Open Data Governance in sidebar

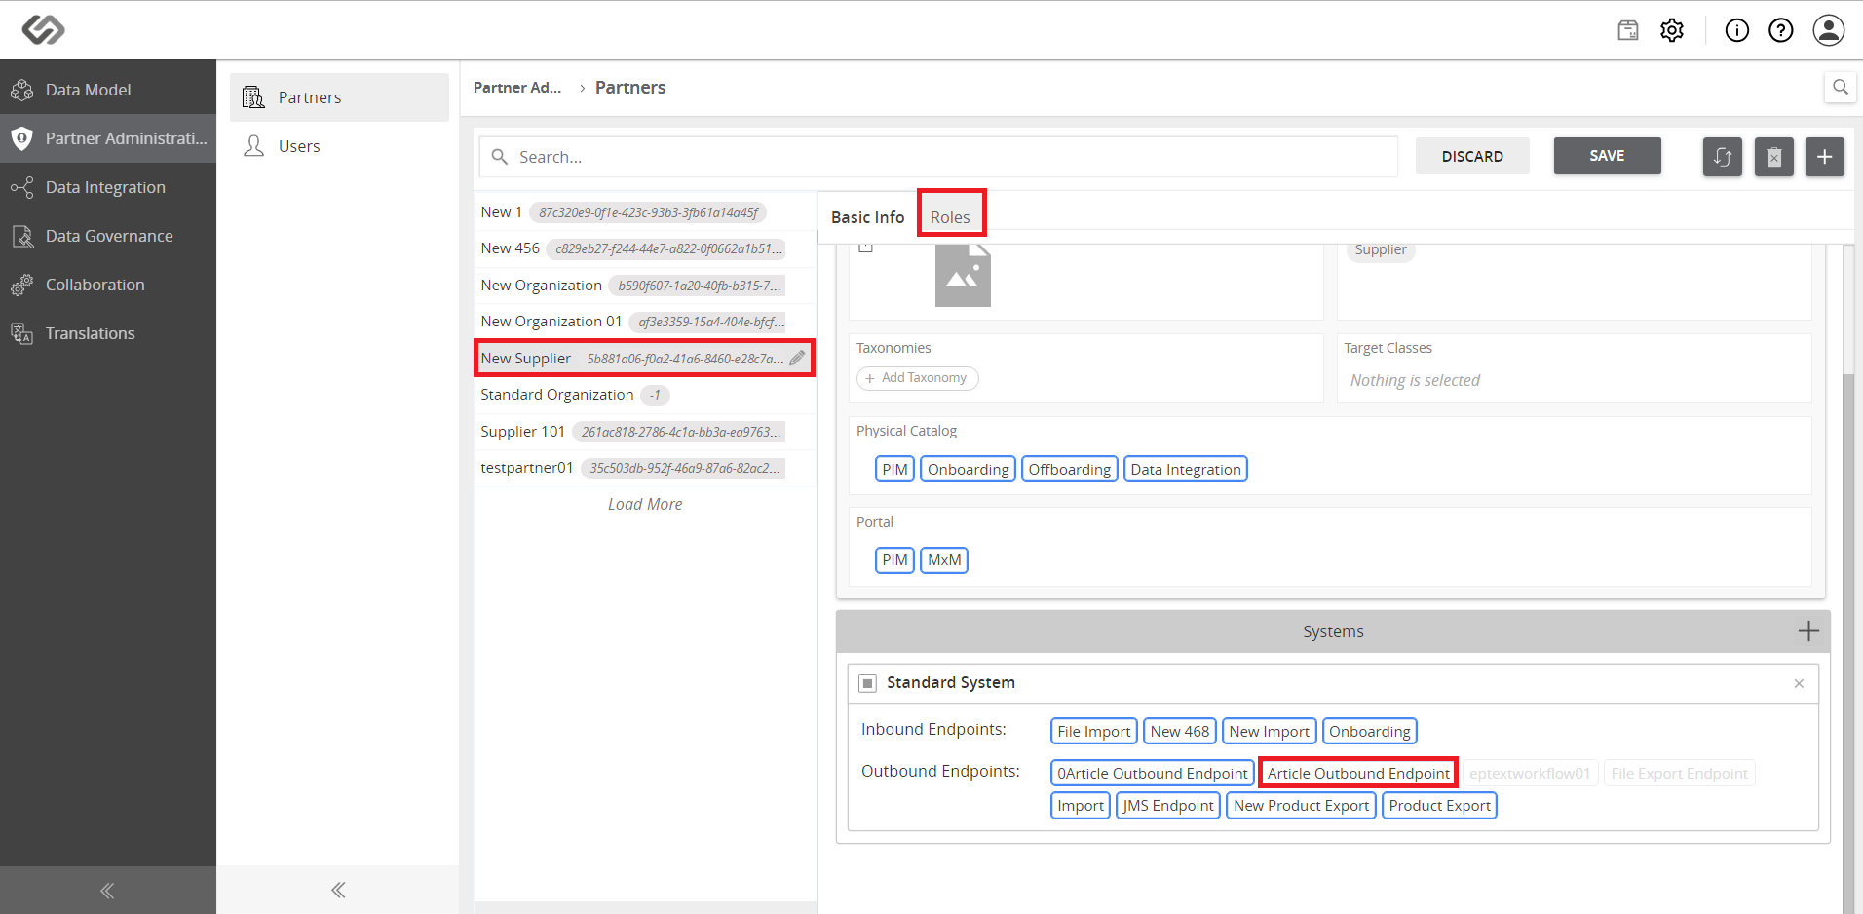[108, 236]
